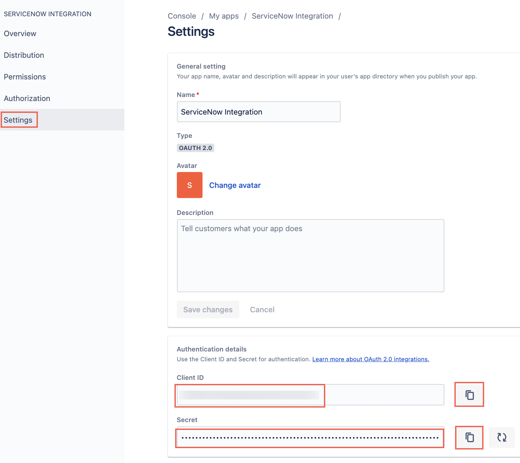The height and width of the screenshot is (463, 520).
Task: Go to My apps breadcrumb
Action: pos(224,16)
